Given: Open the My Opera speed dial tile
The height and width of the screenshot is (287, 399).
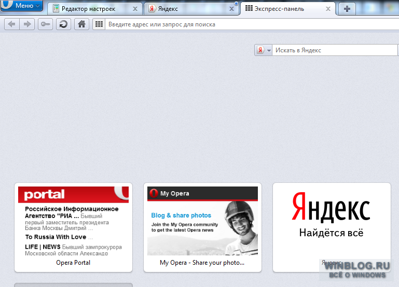Looking at the screenshot, I should coord(202,227).
